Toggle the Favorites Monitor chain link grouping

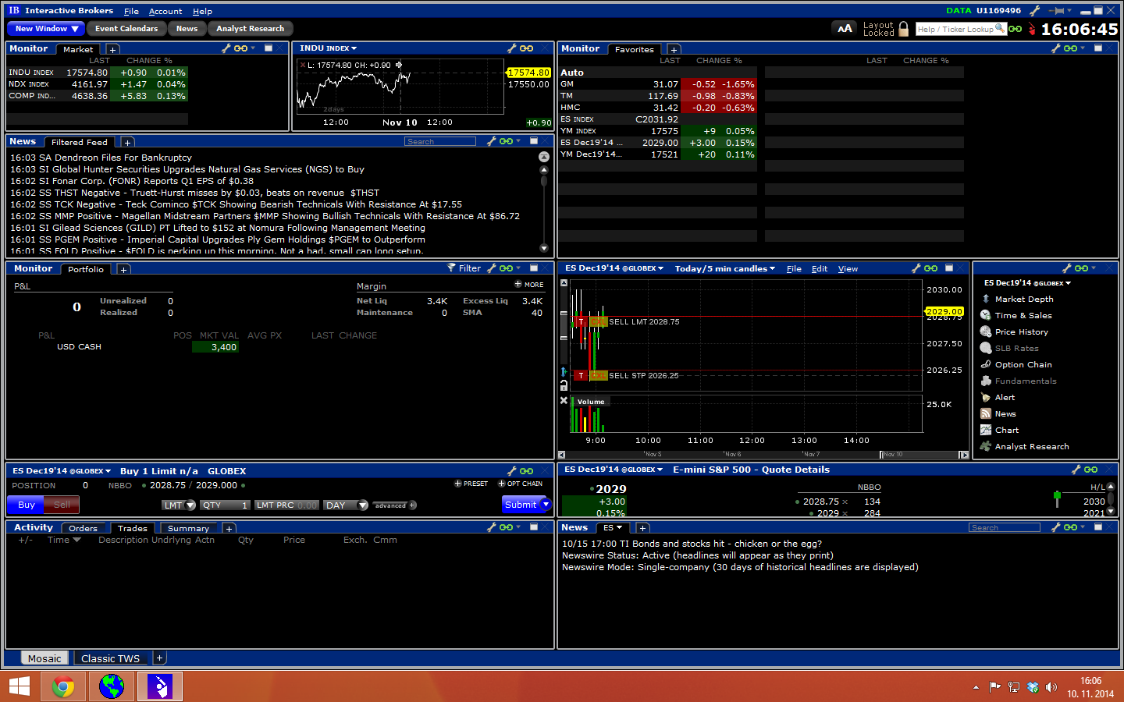(x=1070, y=48)
